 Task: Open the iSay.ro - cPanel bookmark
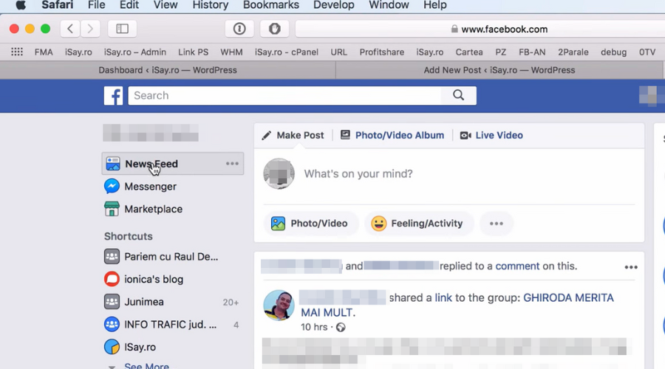pyautogui.click(x=286, y=52)
